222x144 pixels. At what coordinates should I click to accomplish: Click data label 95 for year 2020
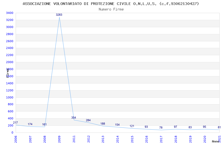[205, 127]
